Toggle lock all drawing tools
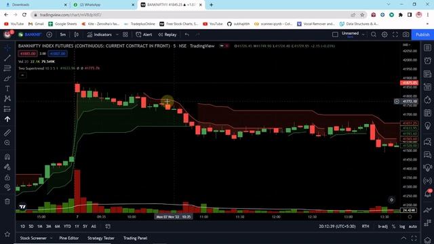Image resolution: width=434 pixels, height=244 pixels. [x=7, y=178]
